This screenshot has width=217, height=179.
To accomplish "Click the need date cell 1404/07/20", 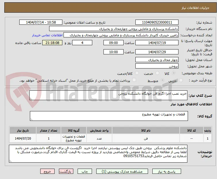I will [23, 138].
